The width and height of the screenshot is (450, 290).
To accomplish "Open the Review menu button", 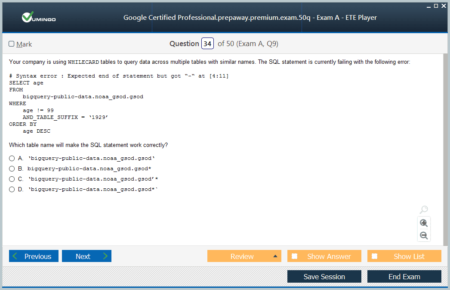I will click(244, 256).
